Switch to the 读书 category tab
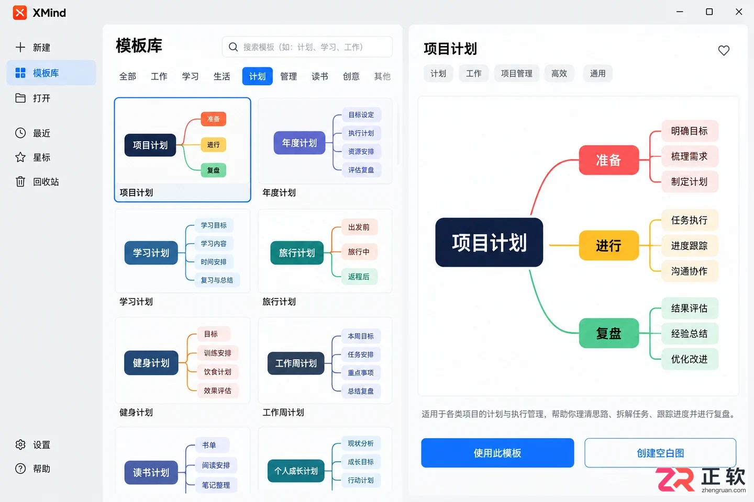754x502 pixels. tap(320, 76)
